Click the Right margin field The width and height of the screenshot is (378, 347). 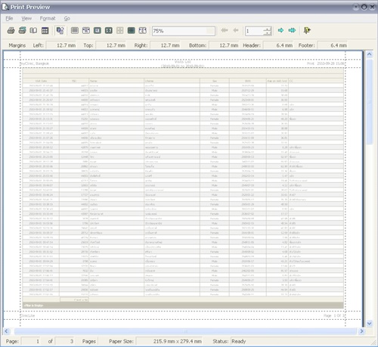(x=166, y=45)
